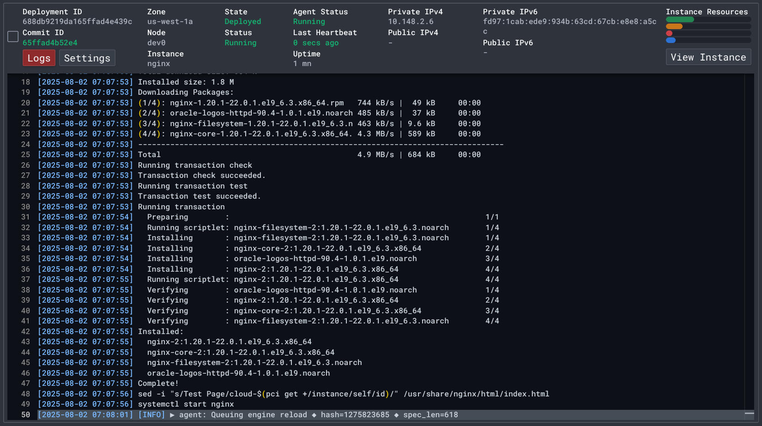Click the '0 secs ago' heartbeat value
The height and width of the screenshot is (426, 762).
point(316,43)
